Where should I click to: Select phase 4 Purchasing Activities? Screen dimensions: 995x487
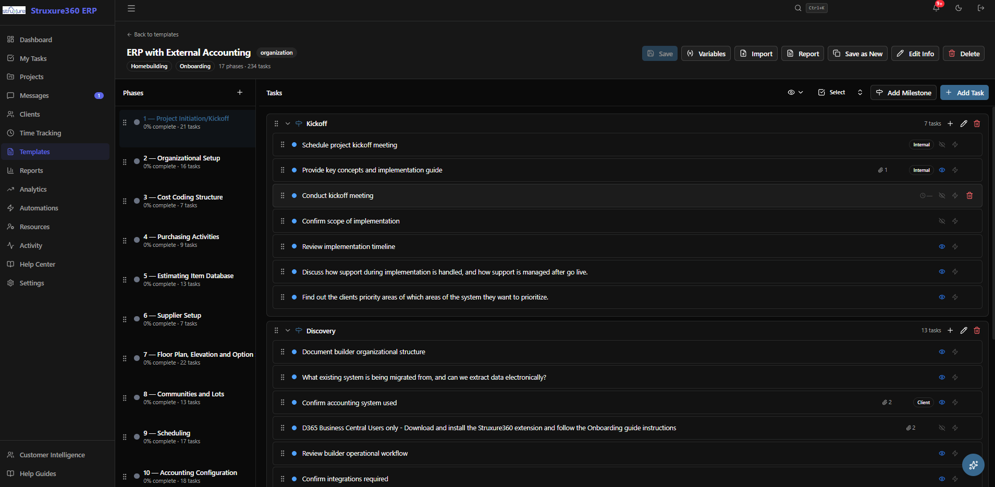click(x=188, y=241)
